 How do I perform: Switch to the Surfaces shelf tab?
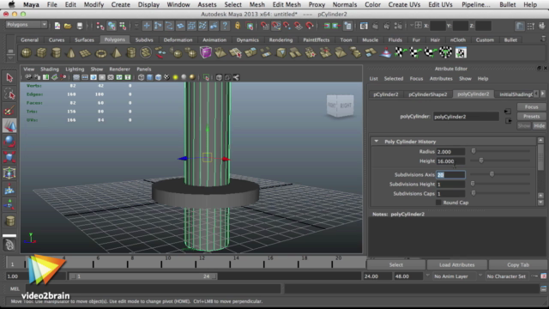[84, 40]
